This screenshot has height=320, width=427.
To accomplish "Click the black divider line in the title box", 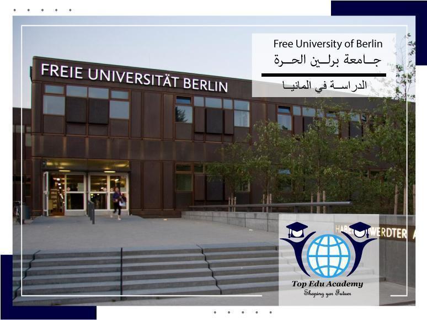I will [323, 74].
